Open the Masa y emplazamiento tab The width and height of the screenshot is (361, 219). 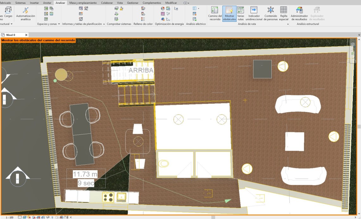point(83,3)
